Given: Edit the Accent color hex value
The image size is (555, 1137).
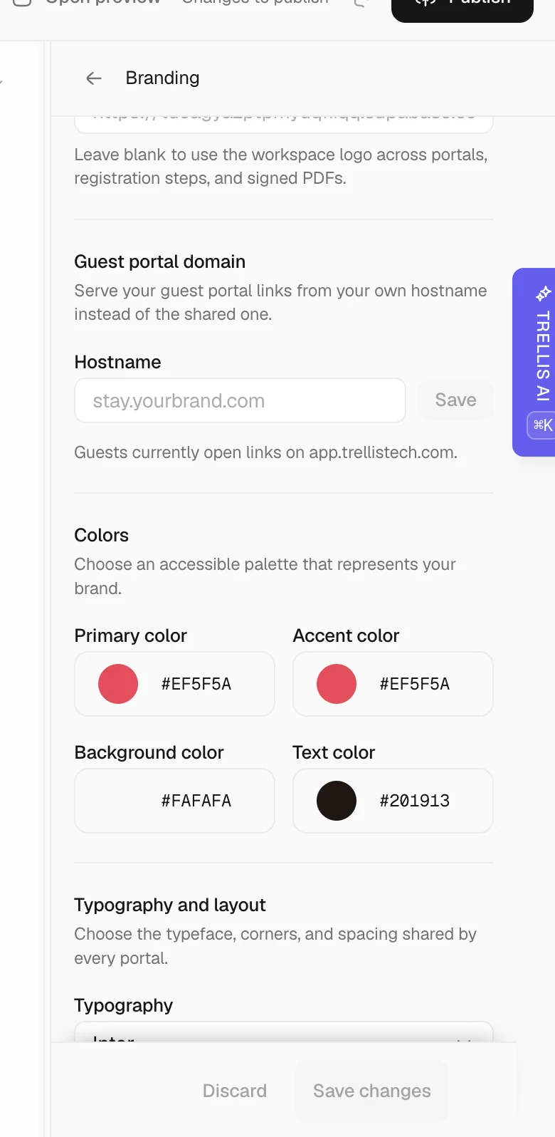Looking at the screenshot, I should 415,684.
